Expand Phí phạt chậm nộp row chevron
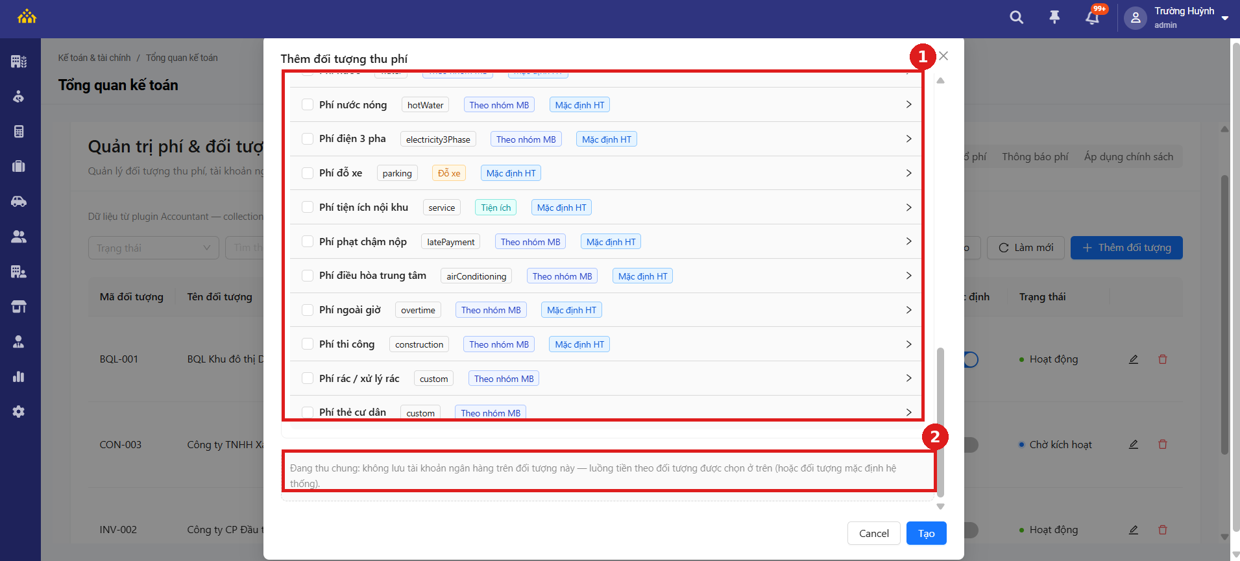This screenshot has height=561, width=1240. pyautogui.click(x=908, y=241)
